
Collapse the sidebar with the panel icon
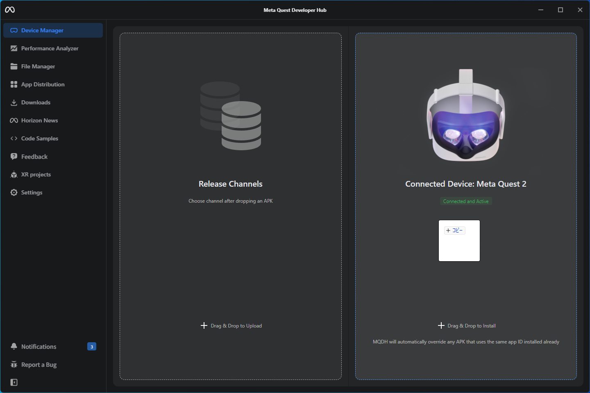click(x=14, y=382)
